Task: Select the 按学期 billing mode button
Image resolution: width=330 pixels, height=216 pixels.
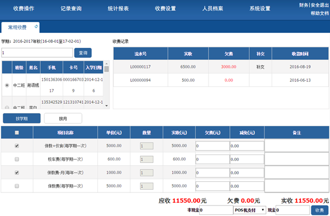Action: pyautogui.click(x=21, y=118)
